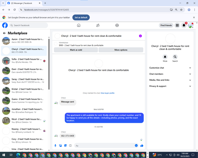The height and width of the screenshot is (158, 198).
Task: Reload the page in Chrome
Action: 15,10
